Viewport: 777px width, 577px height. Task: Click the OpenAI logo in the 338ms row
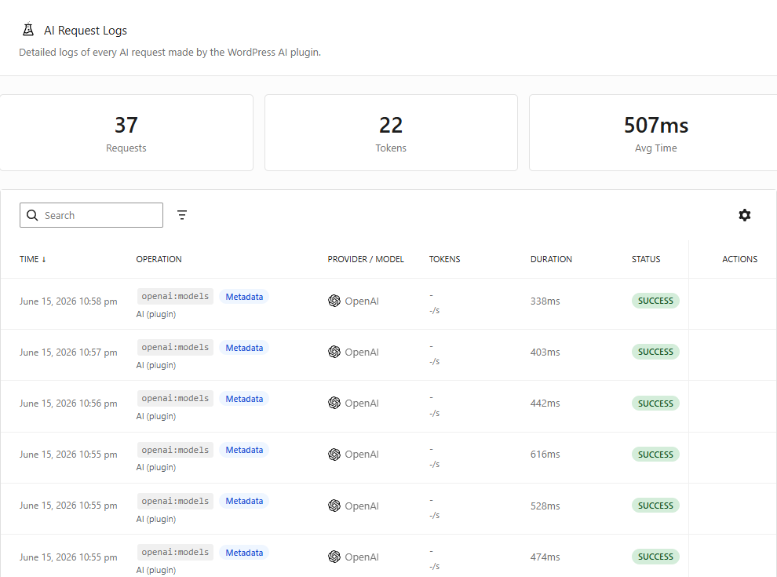point(334,301)
